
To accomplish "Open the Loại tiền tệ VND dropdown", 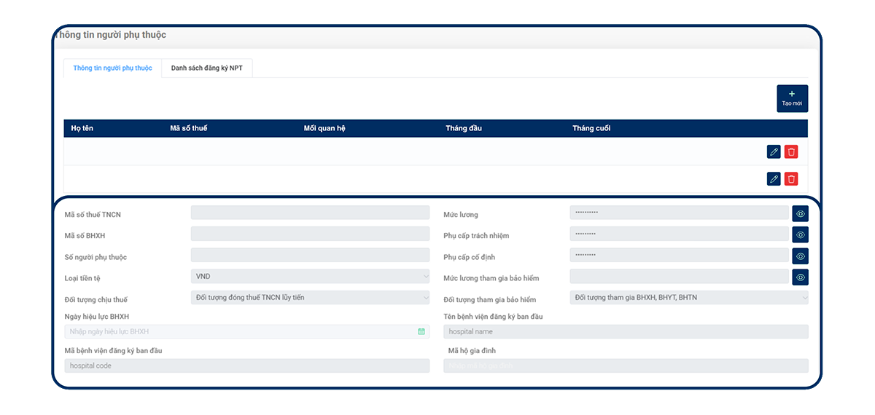I will click(310, 277).
